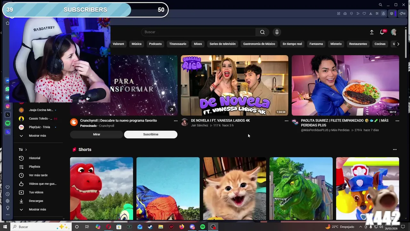Select the Música category chip
Image resolution: width=410 pixels, height=231 pixels.
(x=136, y=44)
